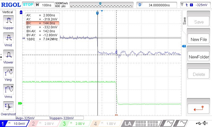The width and height of the screenshot is (212, 127).
Task: Enable channel 4 display
Action: pos(105,124)
